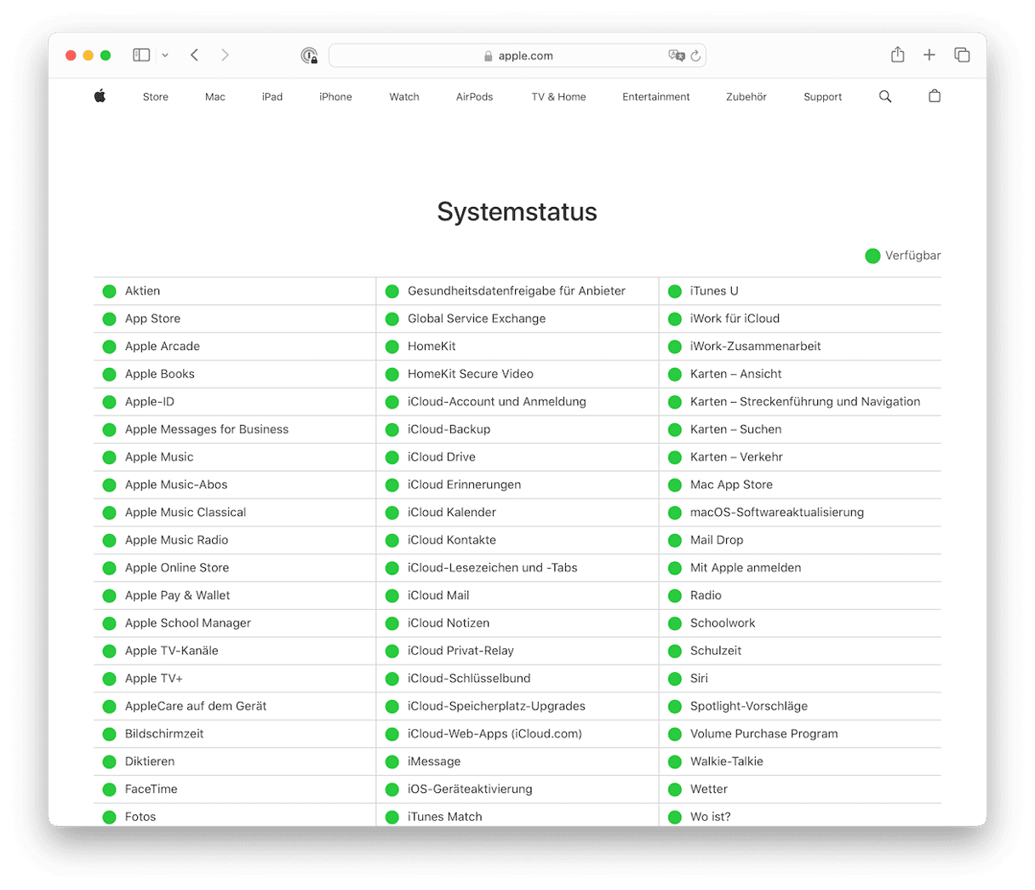Click the Verfügbar legend green dot
The height and width of the screenshot is (890, 1035).
(872, 256)
